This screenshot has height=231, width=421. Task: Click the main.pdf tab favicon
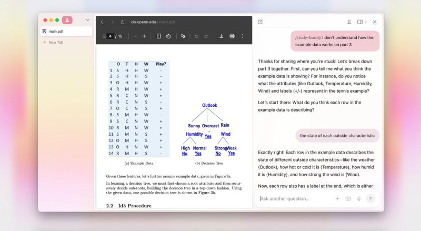[x=44, y=31]
